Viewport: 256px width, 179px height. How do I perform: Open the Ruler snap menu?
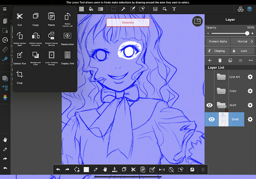point(5,49)
